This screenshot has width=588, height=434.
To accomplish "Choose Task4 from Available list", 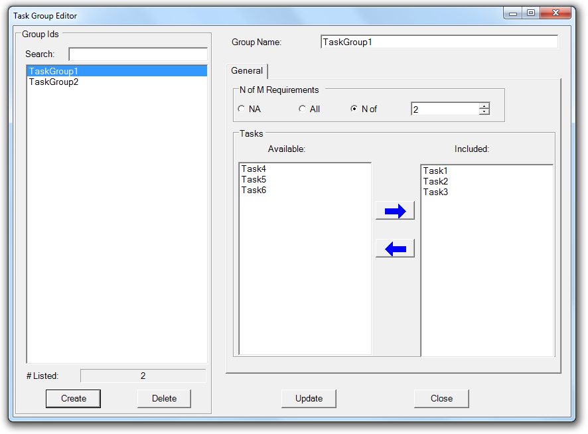I will pos(254,169).
